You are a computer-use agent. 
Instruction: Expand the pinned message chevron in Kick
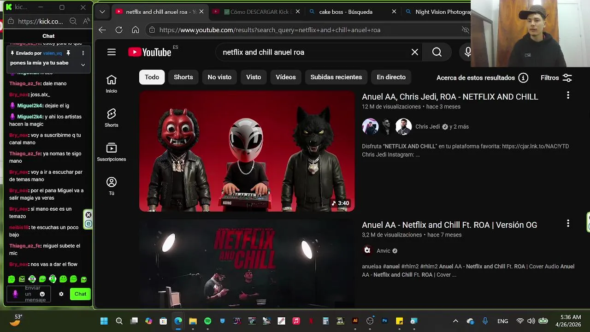(x=83, y=65)
